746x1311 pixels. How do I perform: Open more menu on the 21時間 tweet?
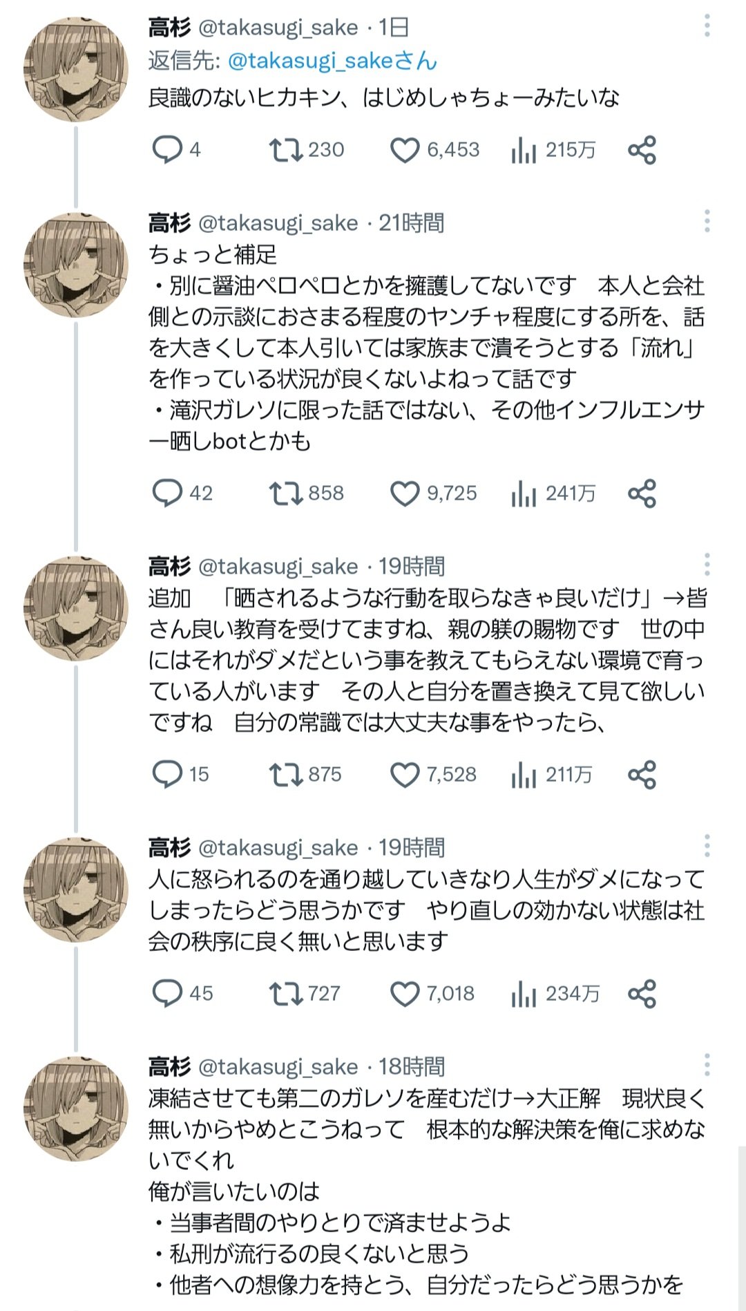point(707,222)
